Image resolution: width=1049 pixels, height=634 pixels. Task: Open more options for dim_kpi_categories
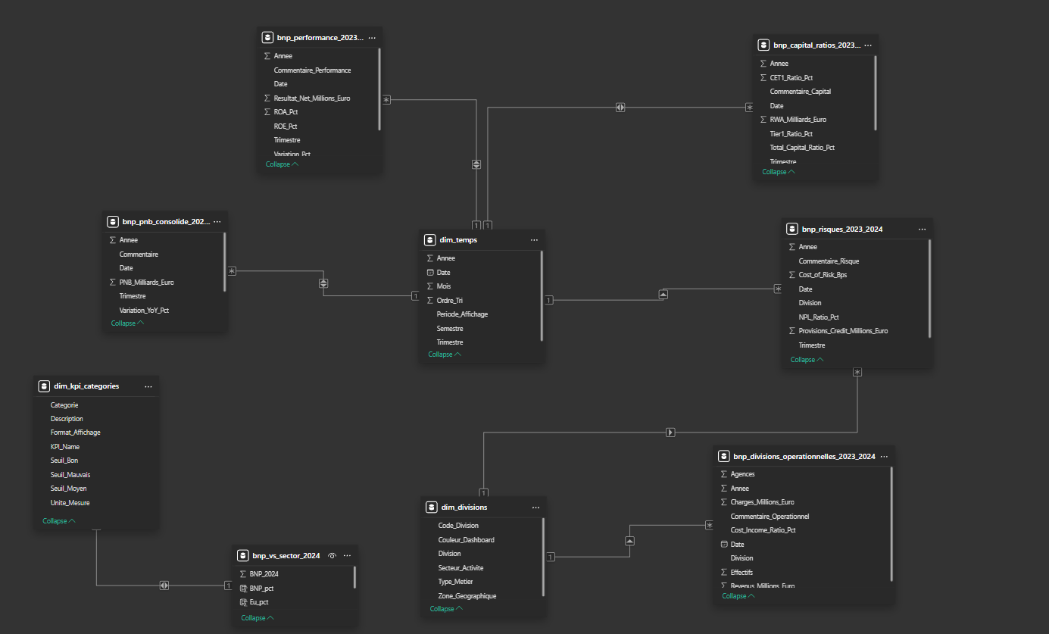tap(148, 386)
